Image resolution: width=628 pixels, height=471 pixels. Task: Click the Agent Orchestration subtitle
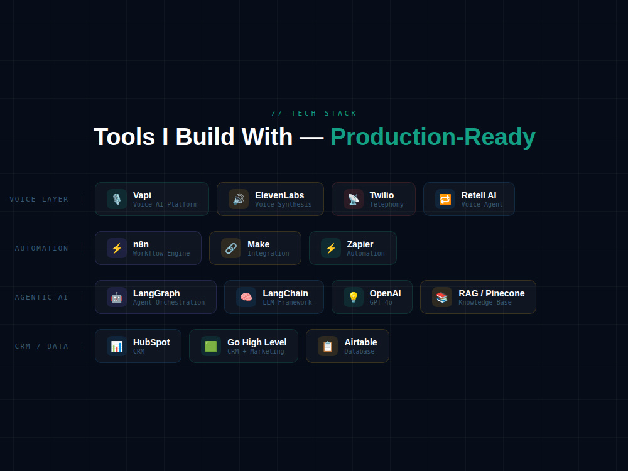click(x=169, y=303)
